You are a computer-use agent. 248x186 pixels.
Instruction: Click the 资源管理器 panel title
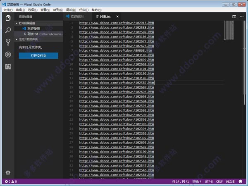[x=26, y=17]
